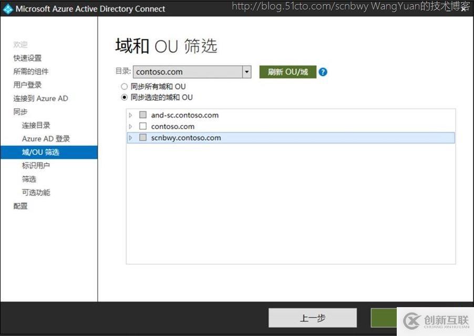
Task: Select the and-sc.contoso.com row text
Action: 184,115
